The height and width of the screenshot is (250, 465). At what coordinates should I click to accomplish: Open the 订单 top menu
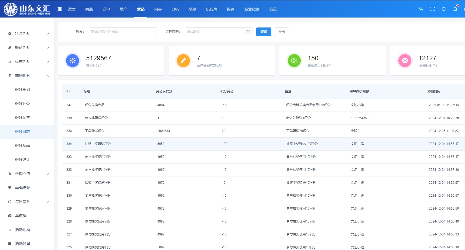[x=106, y=9]
